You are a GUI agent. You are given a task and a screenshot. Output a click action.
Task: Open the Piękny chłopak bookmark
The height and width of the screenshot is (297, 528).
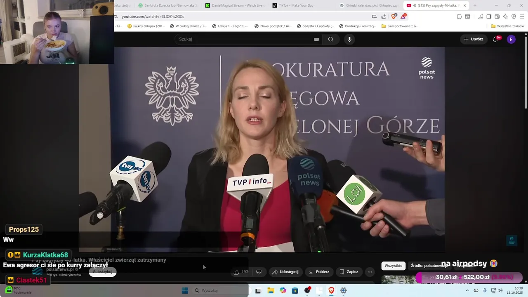pos(146,26)
